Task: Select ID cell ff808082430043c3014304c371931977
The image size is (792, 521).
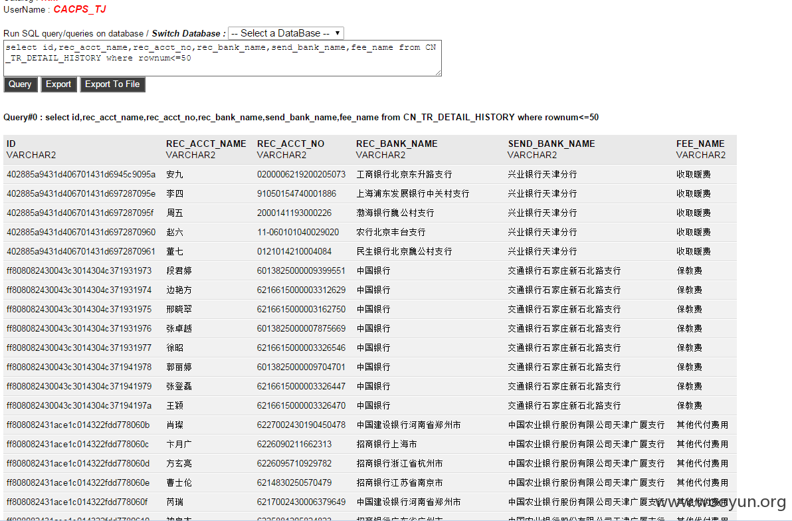Action: (x=79, y=347)
